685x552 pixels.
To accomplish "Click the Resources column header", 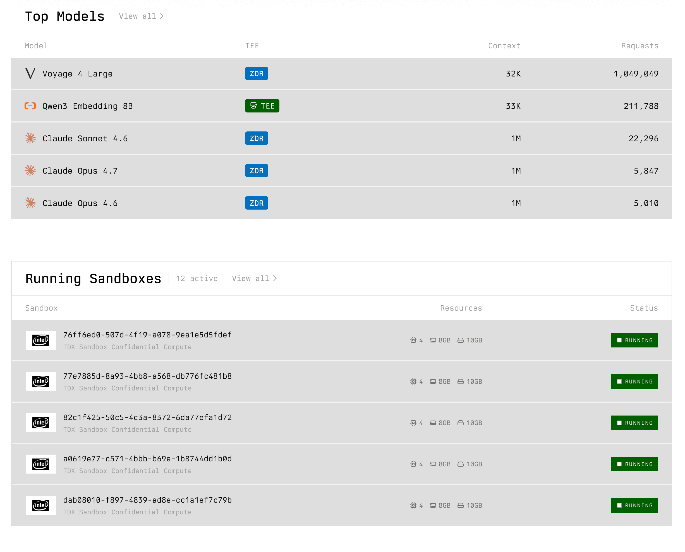I will pyautogui.click(x=461, y=308).
